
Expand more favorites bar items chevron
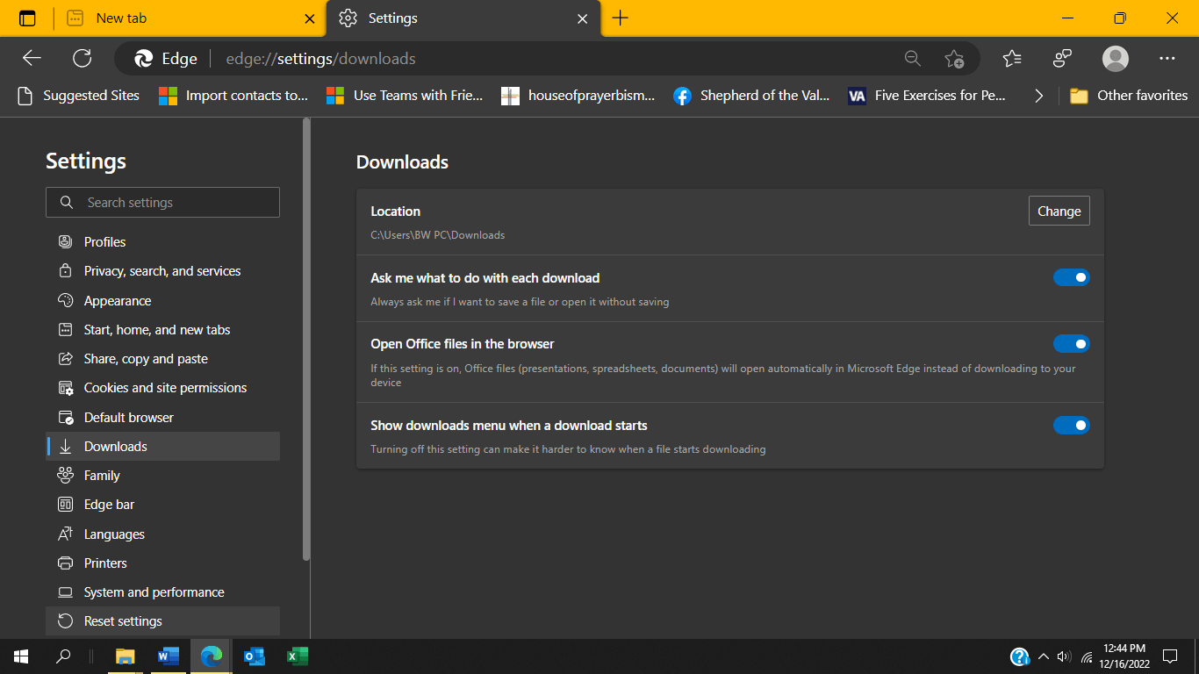1039,96
